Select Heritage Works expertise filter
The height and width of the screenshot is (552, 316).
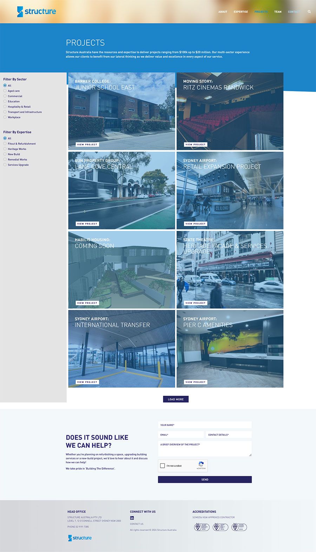coord(5,149)
